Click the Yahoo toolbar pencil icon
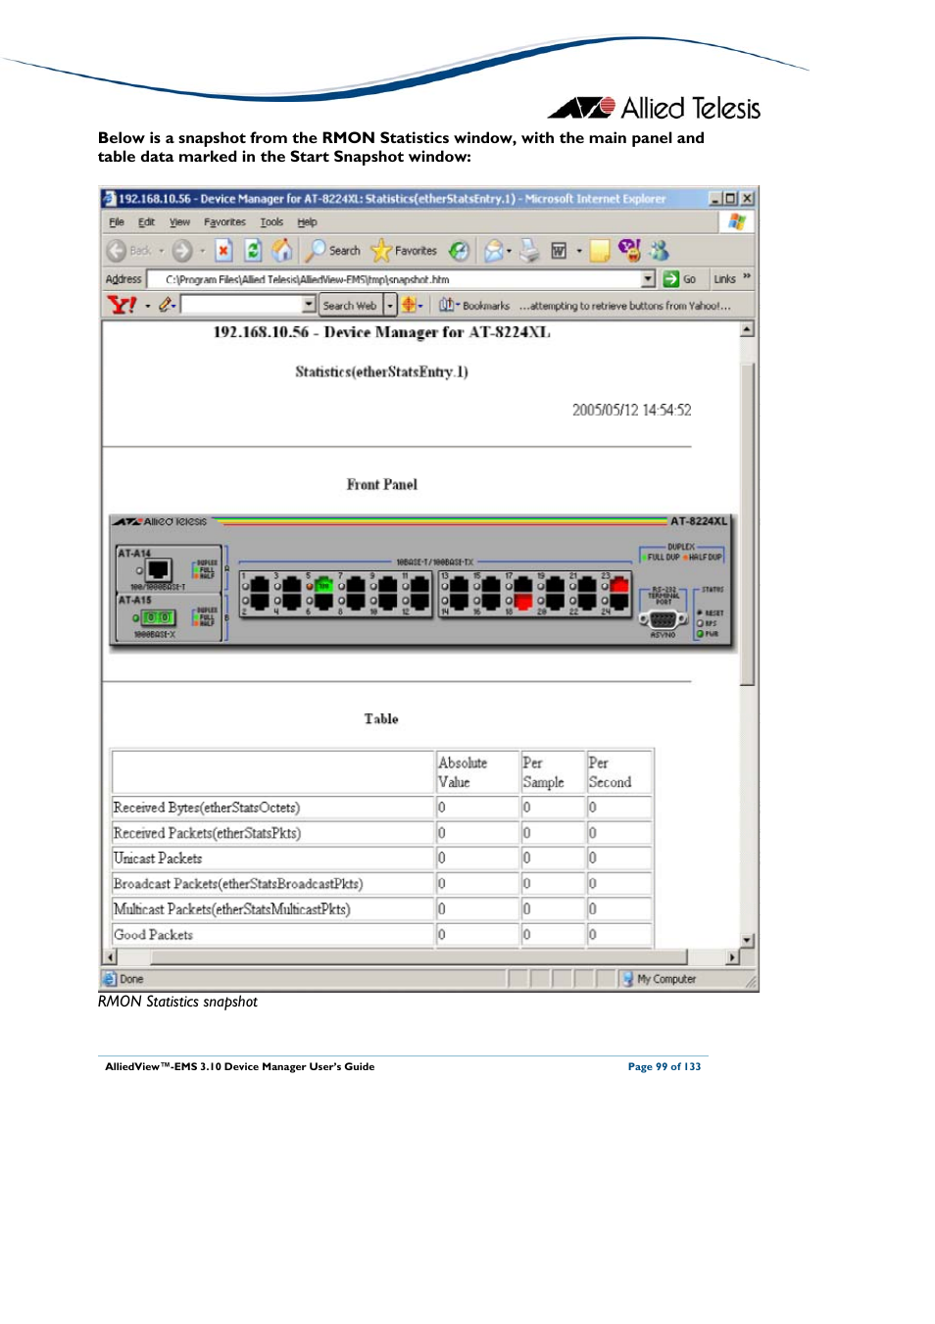 click(166, 305)
